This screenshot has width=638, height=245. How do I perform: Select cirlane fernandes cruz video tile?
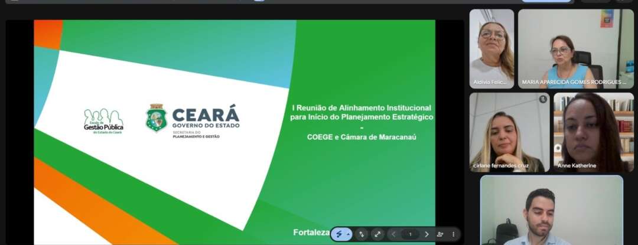pos(509,132)
